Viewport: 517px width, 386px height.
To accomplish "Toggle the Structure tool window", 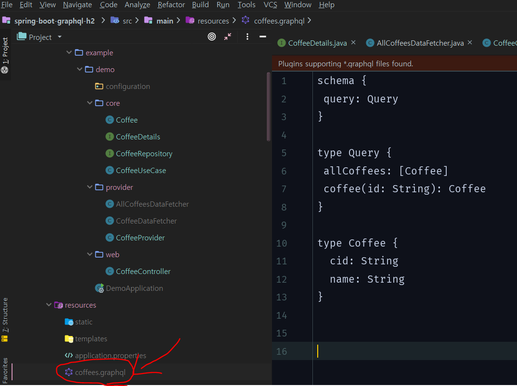I will click(x=5, y=317).
